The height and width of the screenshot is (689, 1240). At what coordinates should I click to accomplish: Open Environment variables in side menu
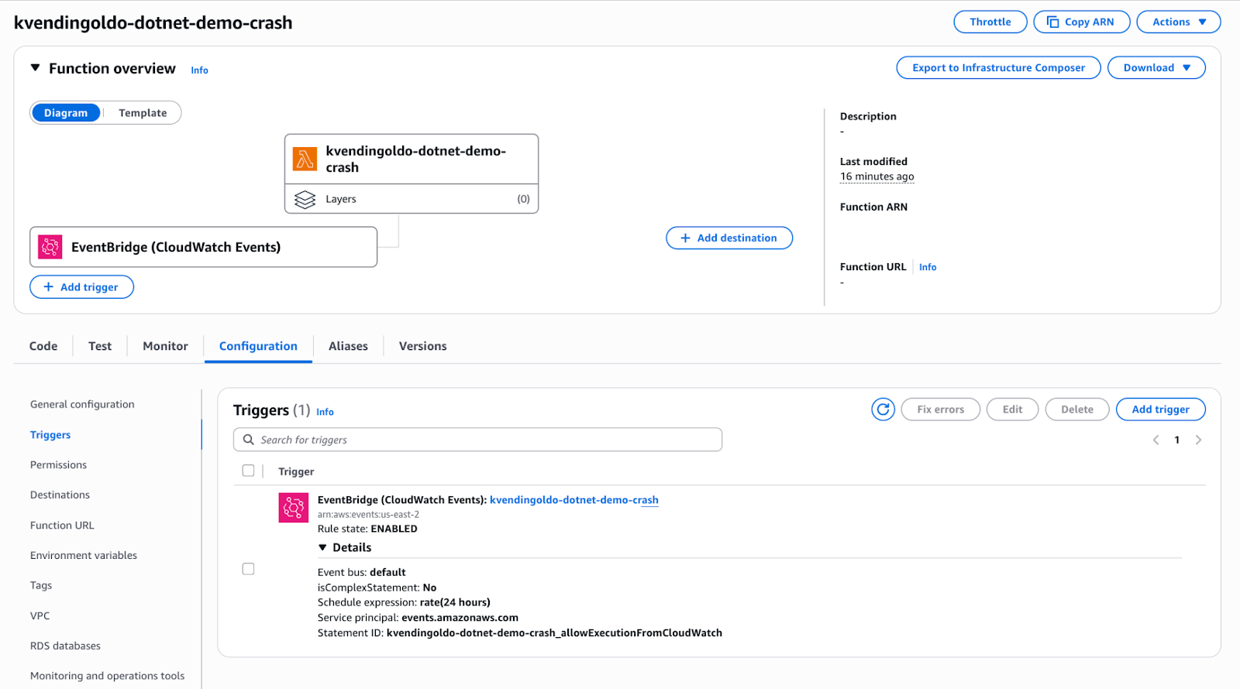(x=84, y=555)
